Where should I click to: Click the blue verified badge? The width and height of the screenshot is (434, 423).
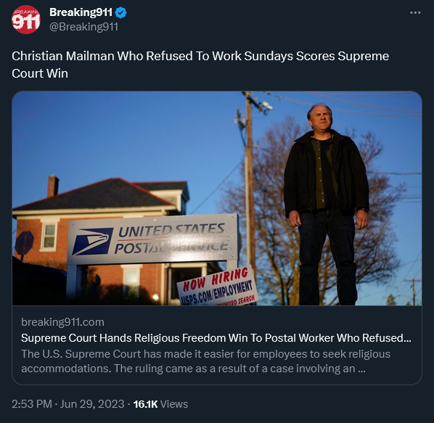[120, 13]
